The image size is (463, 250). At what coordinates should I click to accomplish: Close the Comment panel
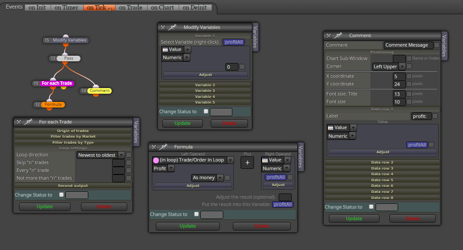point(329,36)
